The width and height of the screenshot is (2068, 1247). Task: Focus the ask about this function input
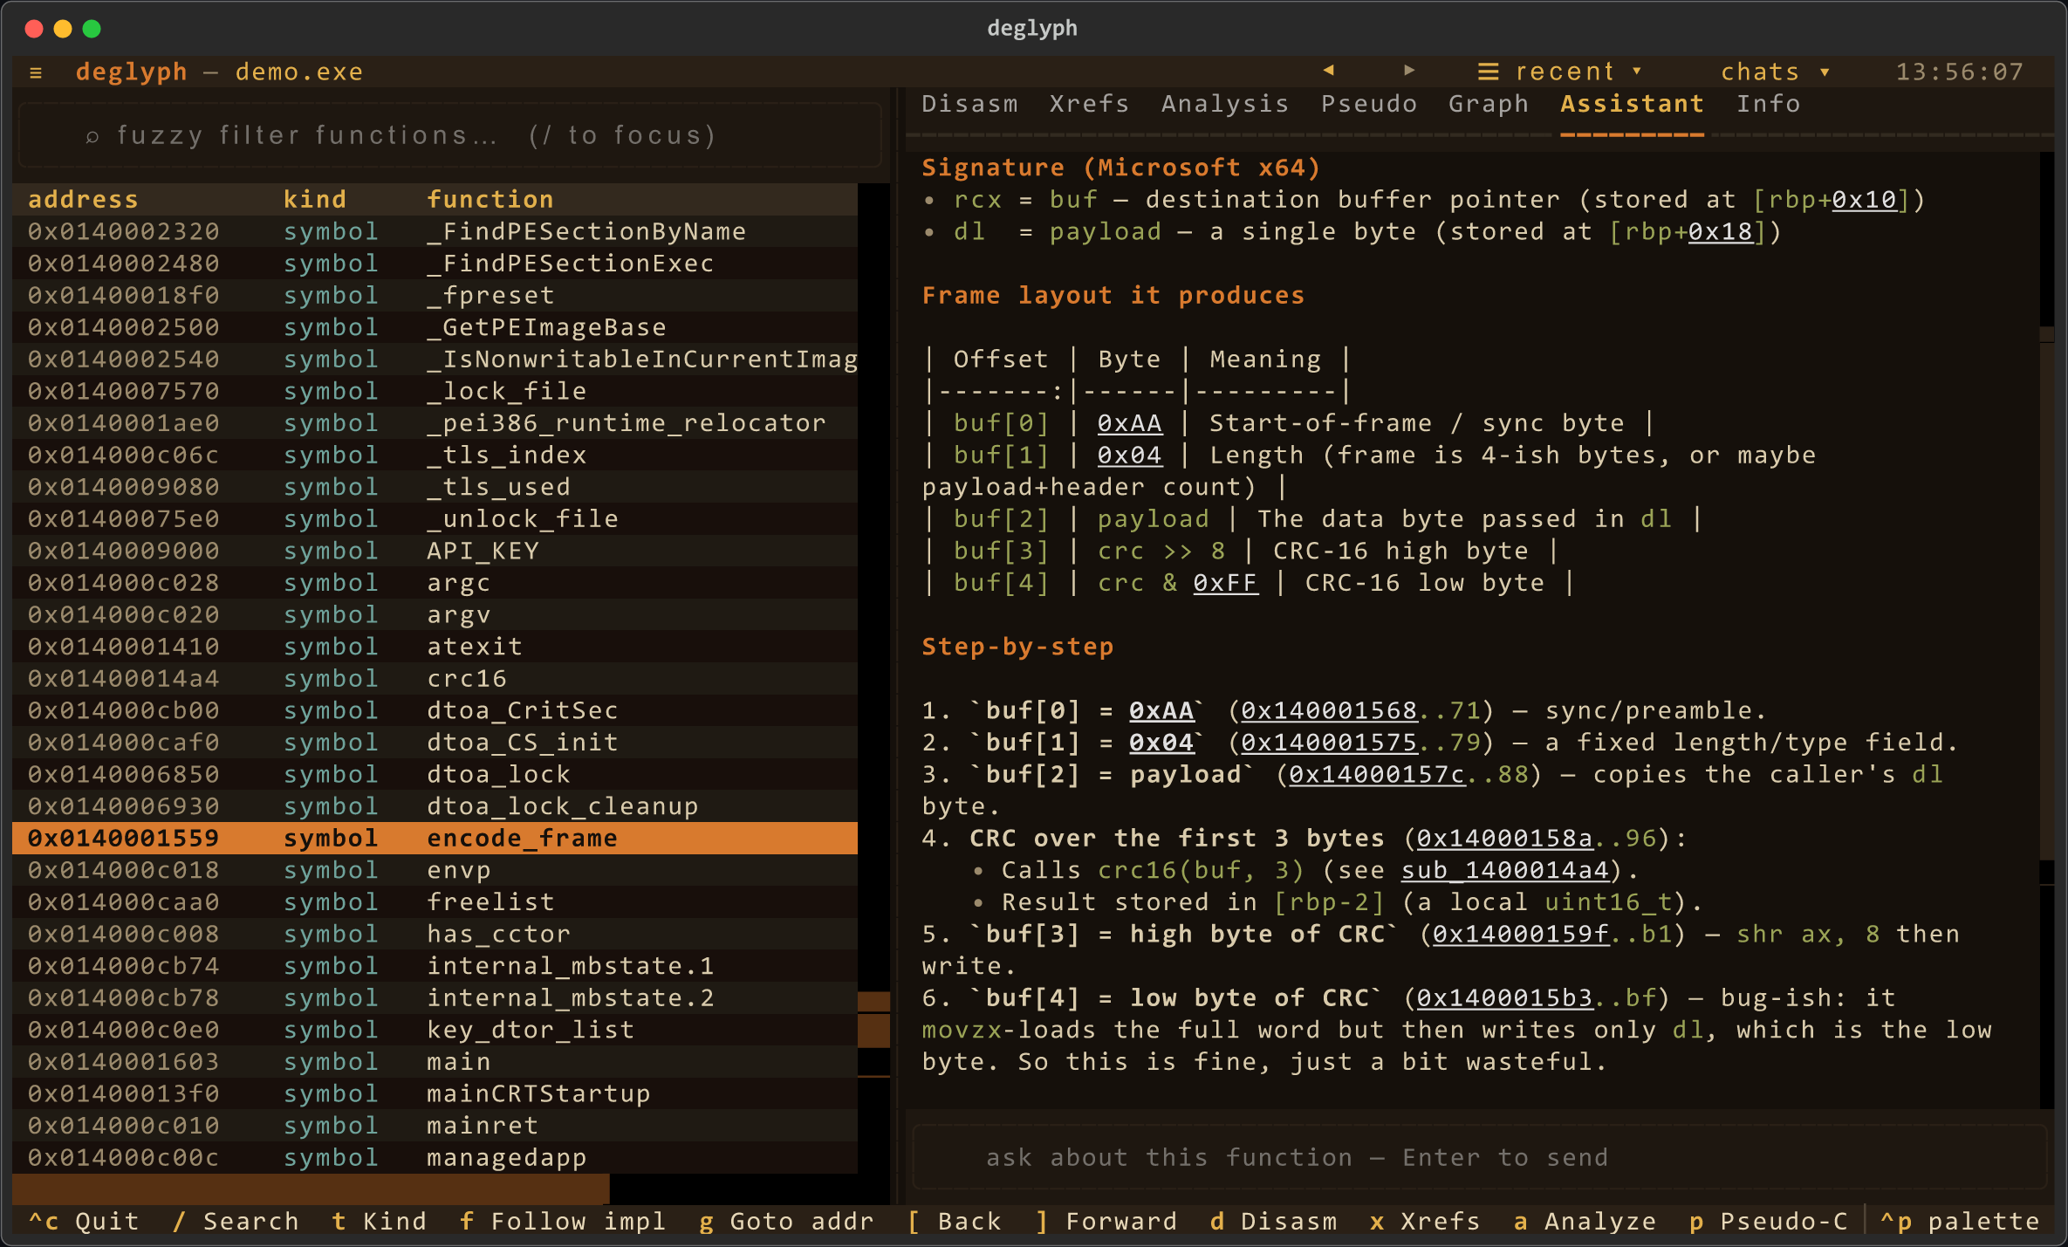[x=1479, y=1157]
